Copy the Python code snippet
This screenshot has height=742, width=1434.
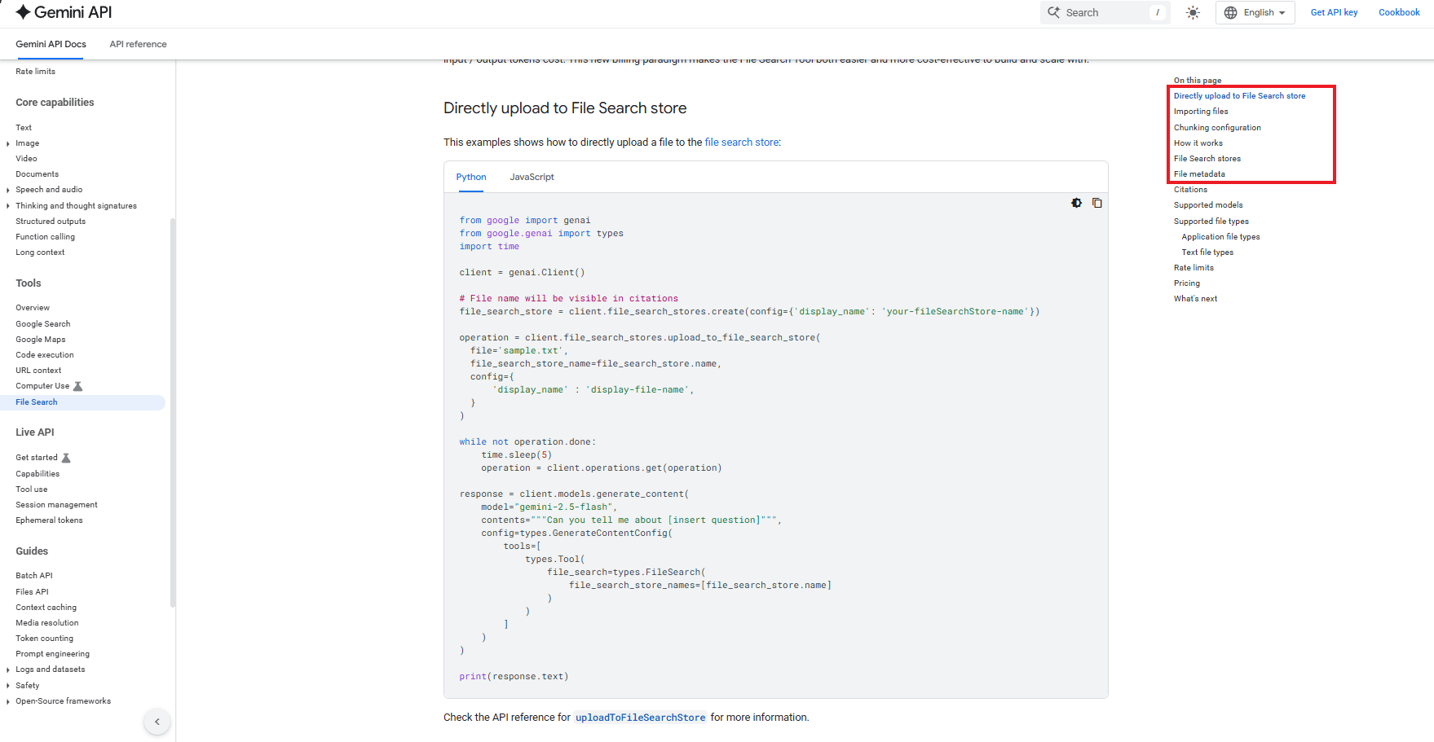pyautogui.click(x=1097, y=203)
